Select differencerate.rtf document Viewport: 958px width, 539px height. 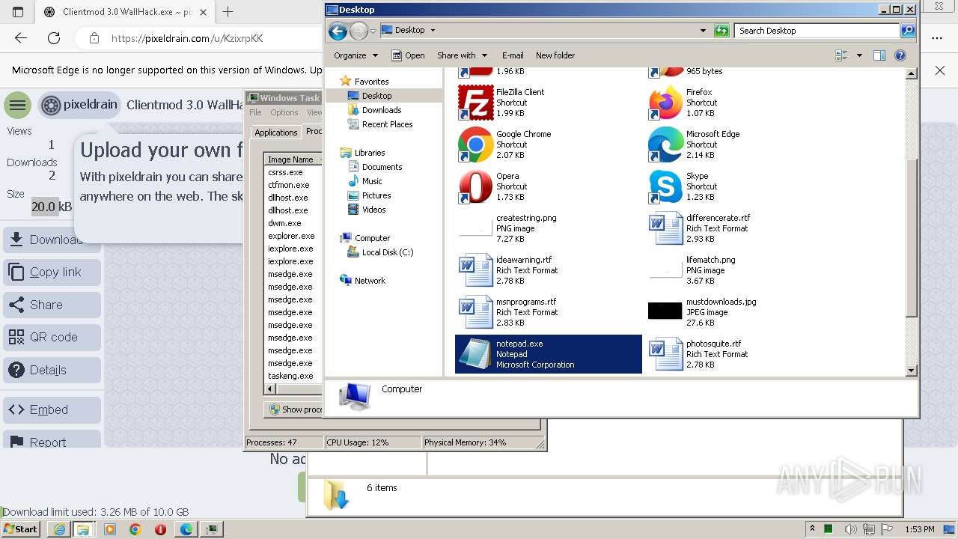pos(738,228)
